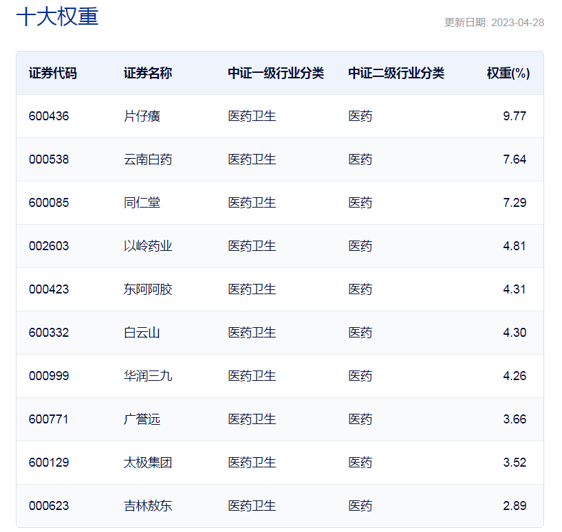Click 医药卫生 in the 片仔癀 row
Screen dimensions: 562x532
pos(252,116)
